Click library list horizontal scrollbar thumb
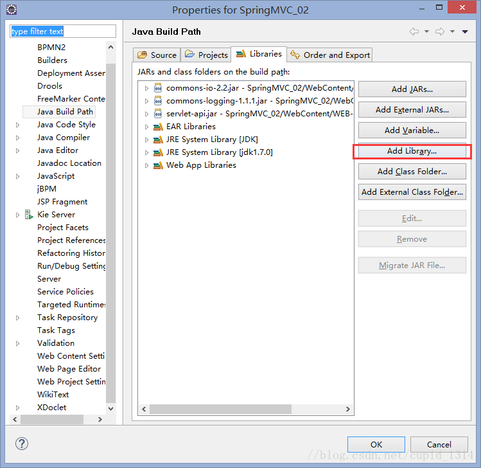The image size is (481, 468). 220,409
